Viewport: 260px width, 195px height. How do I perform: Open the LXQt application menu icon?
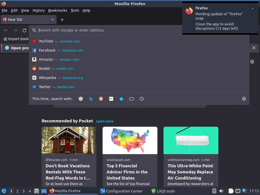4,191
